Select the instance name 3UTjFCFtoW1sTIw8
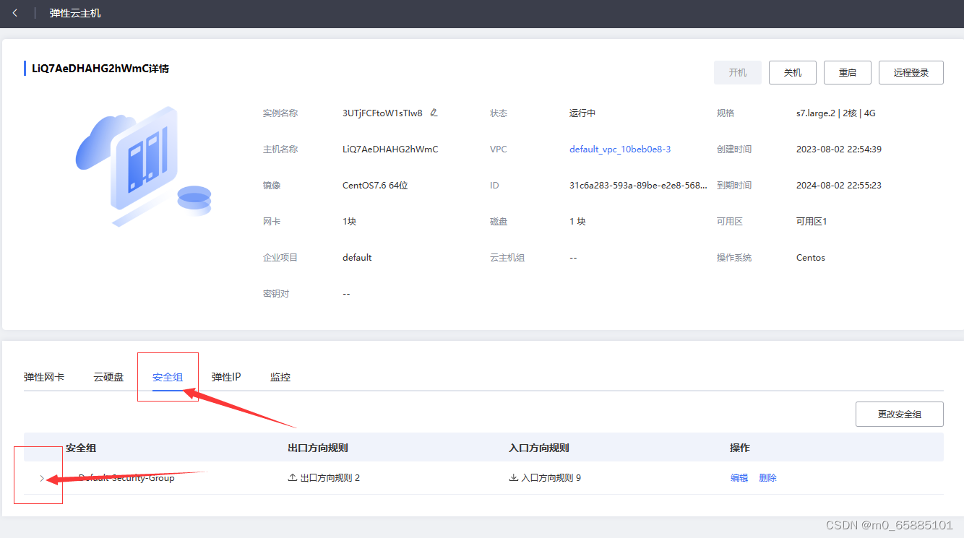Screen dimensions: 964x538 382,113
